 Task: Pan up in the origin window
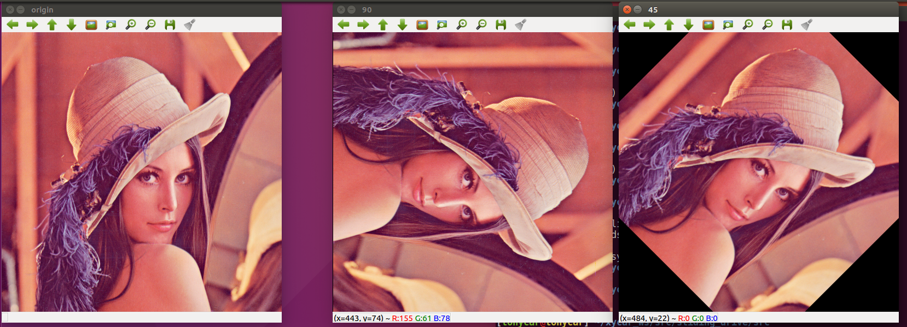[52, 25]
